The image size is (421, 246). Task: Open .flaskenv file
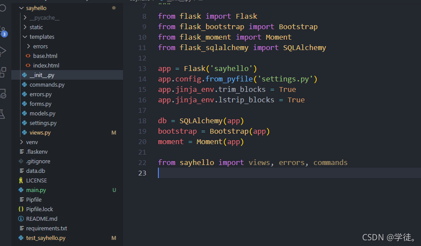coord(37,152)
